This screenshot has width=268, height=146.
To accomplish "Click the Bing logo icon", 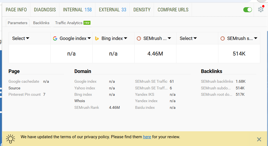I will (x=97, y=38).
